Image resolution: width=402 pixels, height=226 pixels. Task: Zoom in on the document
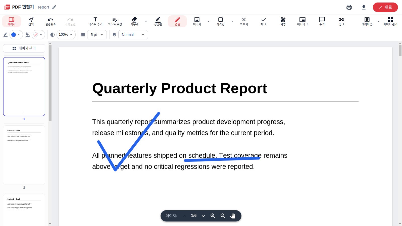click(213, 216)
